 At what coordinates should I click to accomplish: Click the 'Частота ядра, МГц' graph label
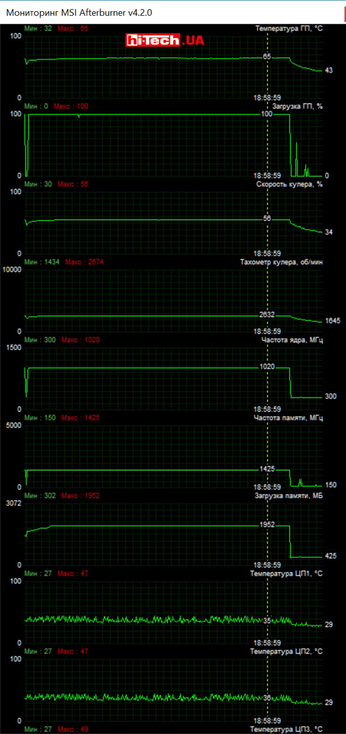295,340
